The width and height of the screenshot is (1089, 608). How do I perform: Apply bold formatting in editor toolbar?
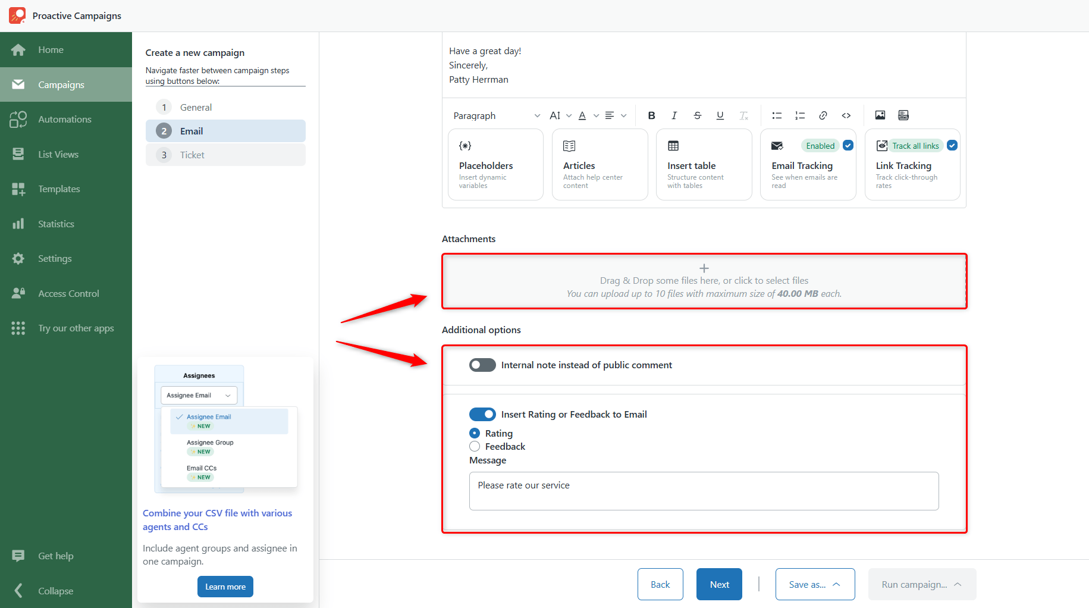point(651,115)
